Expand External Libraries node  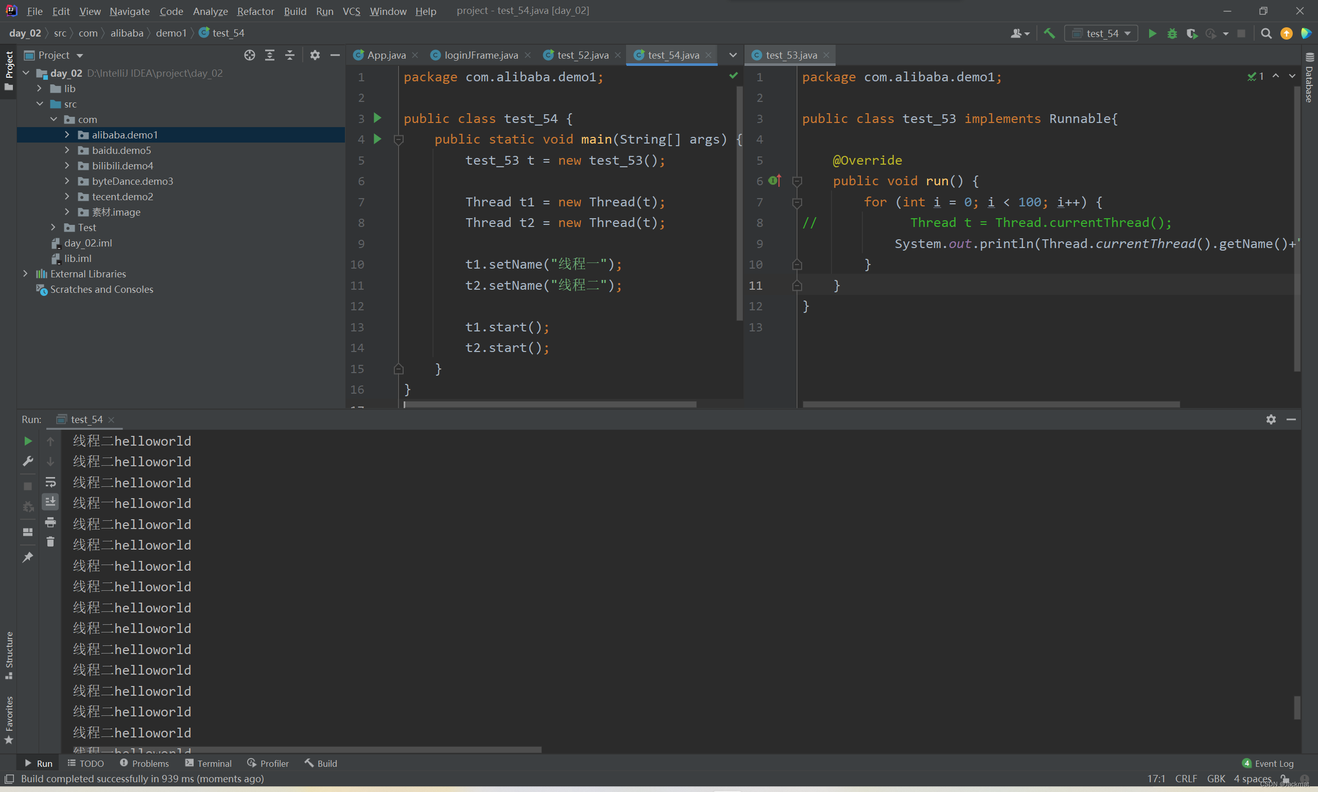pos(26,273)
